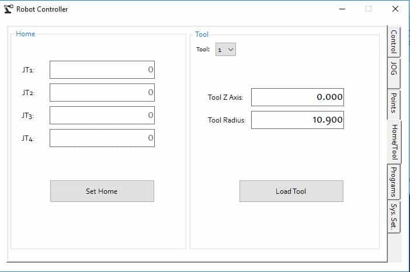Open the Tool number dropdown

(x=225, y=50)
